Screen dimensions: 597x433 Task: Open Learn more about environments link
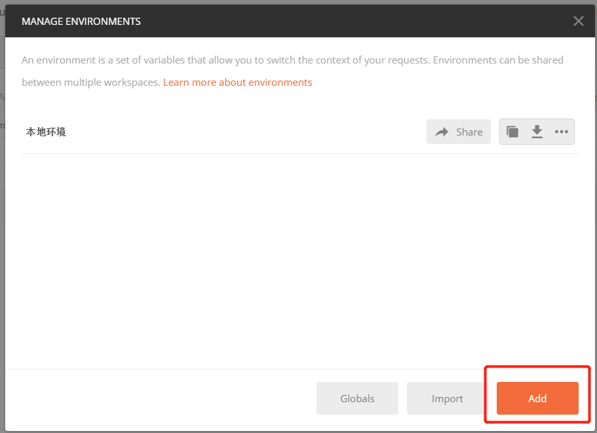[x=238, y=82]
